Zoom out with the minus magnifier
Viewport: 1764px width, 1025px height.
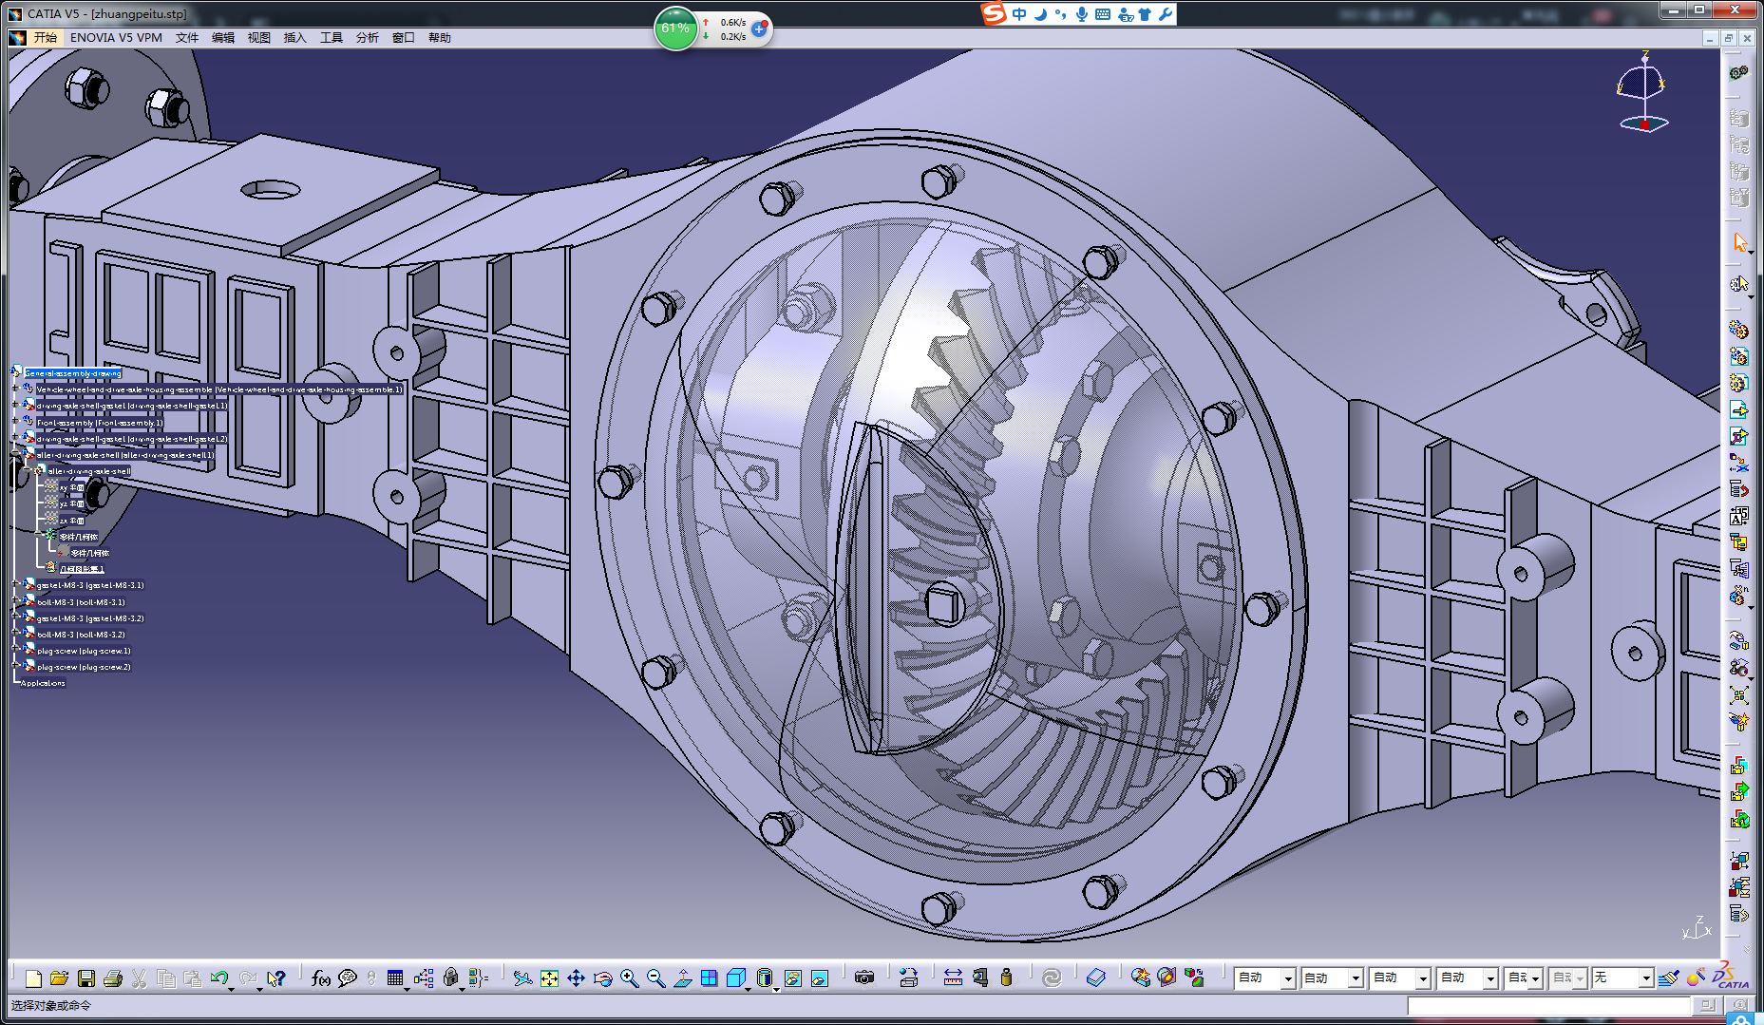pyautogui.click(x=655, y=978)
